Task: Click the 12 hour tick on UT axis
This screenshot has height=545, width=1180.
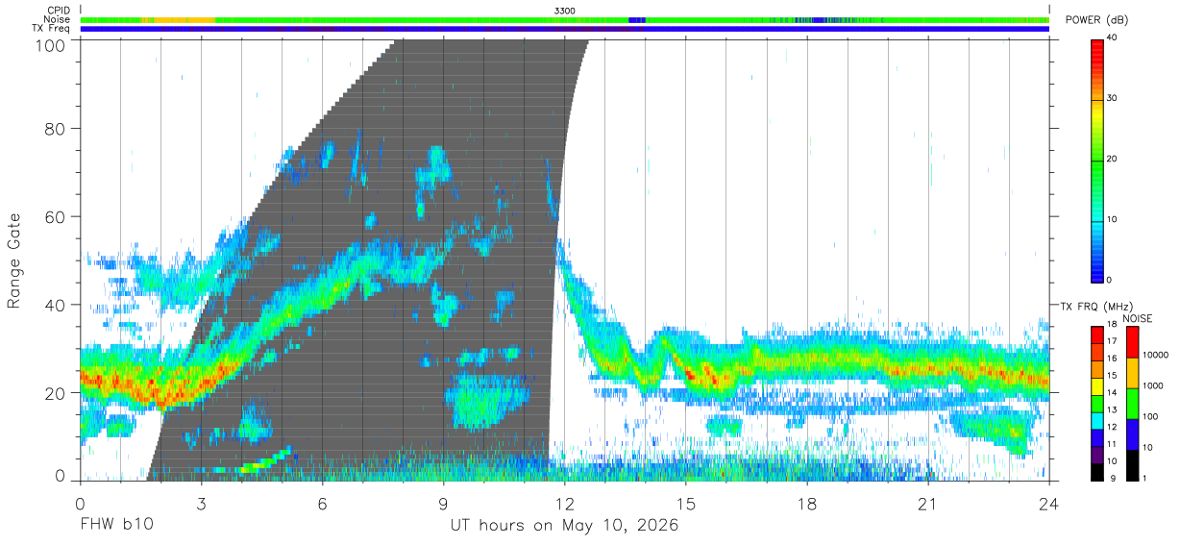Action: [x=564, y=504]
